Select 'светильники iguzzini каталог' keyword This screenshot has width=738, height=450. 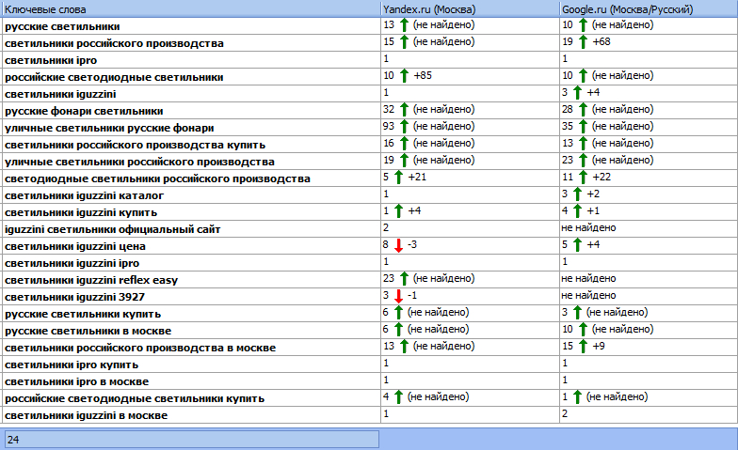[x=85, y=195]
